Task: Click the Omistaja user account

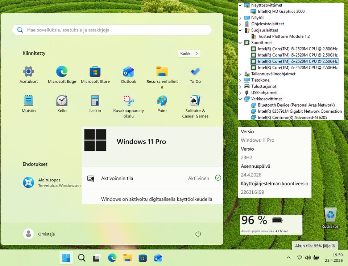Action: coord(39,234)
